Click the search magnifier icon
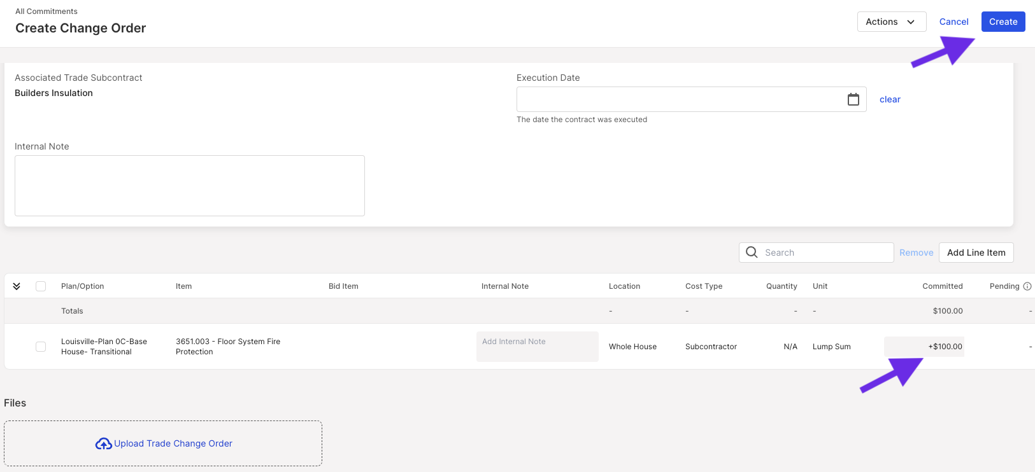The width and height of the screenshot is (1035, 472). coord(752,252)
